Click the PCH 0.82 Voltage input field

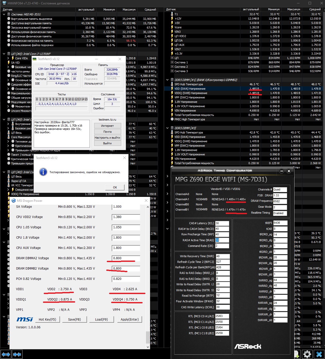click(126, 279)
